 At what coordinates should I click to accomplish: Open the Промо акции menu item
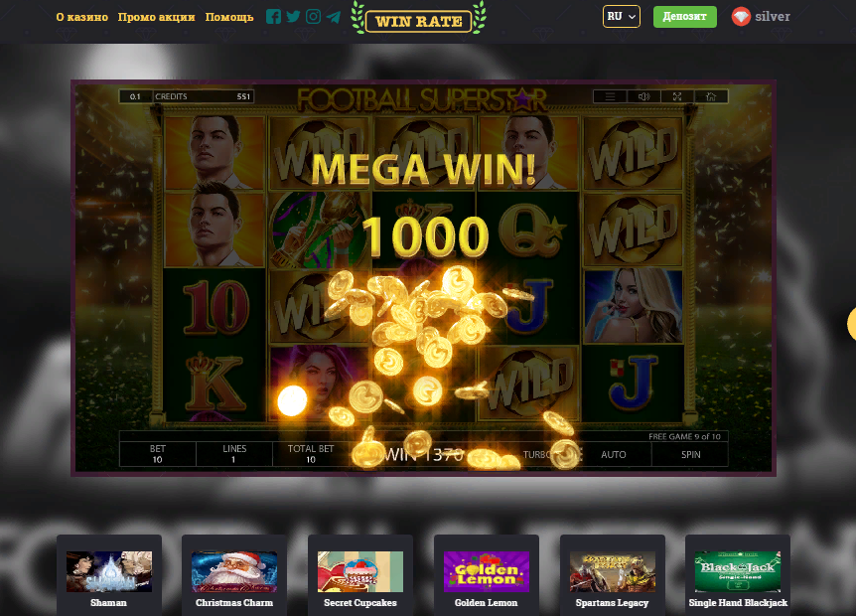156,17
